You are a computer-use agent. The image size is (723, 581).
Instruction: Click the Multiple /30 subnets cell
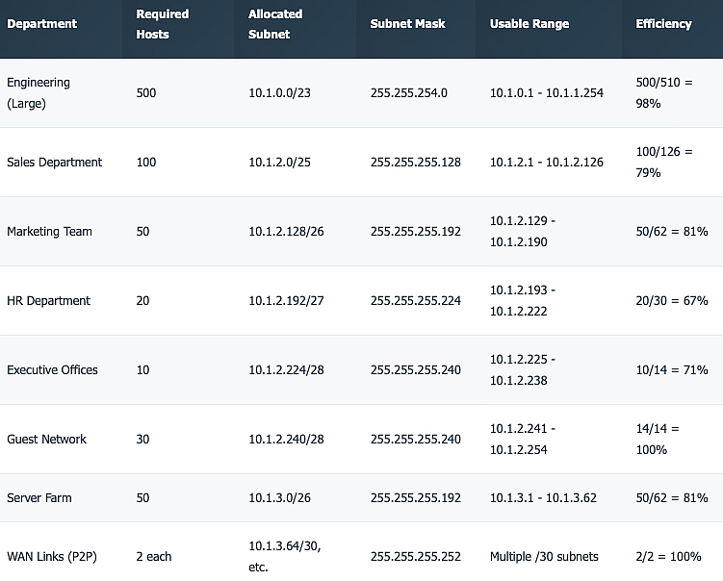coord(544,557)
